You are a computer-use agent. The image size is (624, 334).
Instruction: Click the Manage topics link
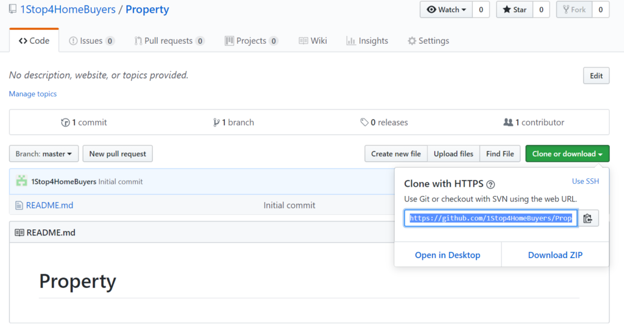coord(33,94)
